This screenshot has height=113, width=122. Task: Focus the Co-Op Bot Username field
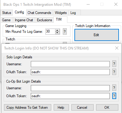(x=70, y=88)
